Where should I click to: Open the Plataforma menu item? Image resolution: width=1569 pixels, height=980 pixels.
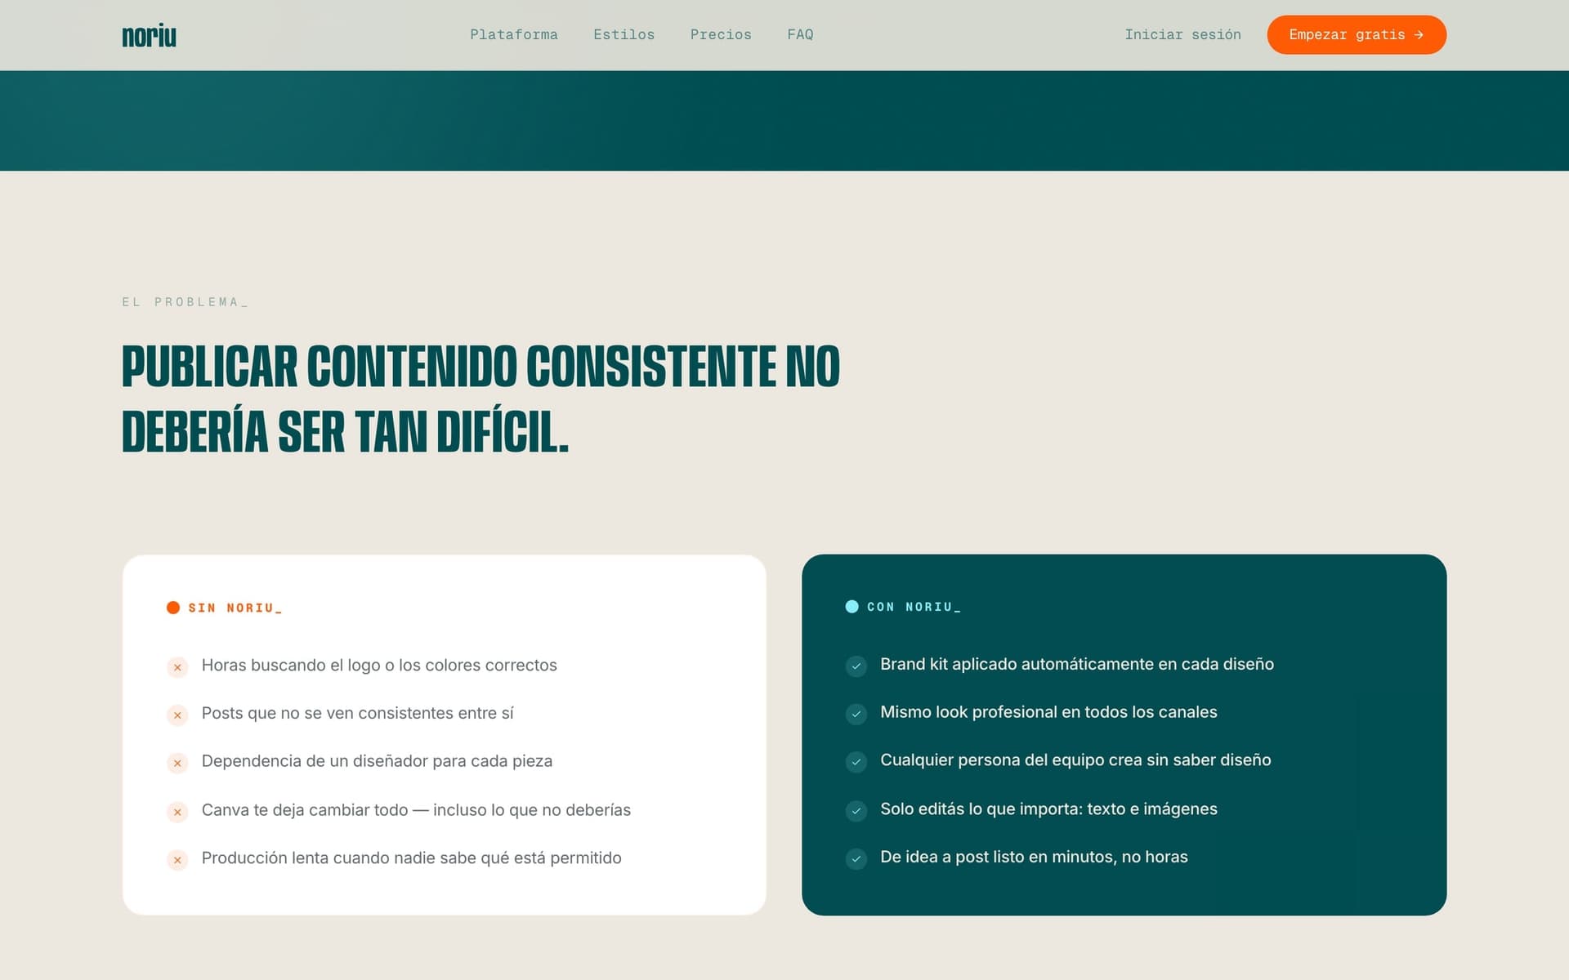(514, 34)
